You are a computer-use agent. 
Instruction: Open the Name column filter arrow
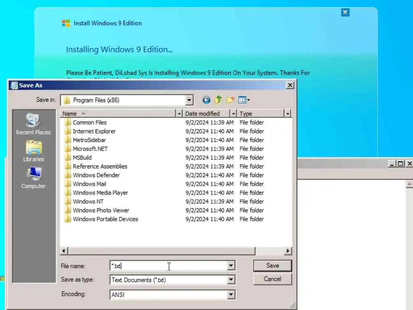point(179,113)
